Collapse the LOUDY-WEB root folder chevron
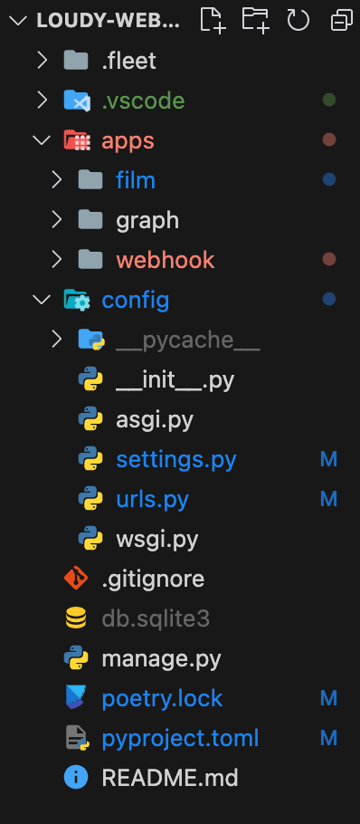 pyautogui.click(x=19, y=21)
